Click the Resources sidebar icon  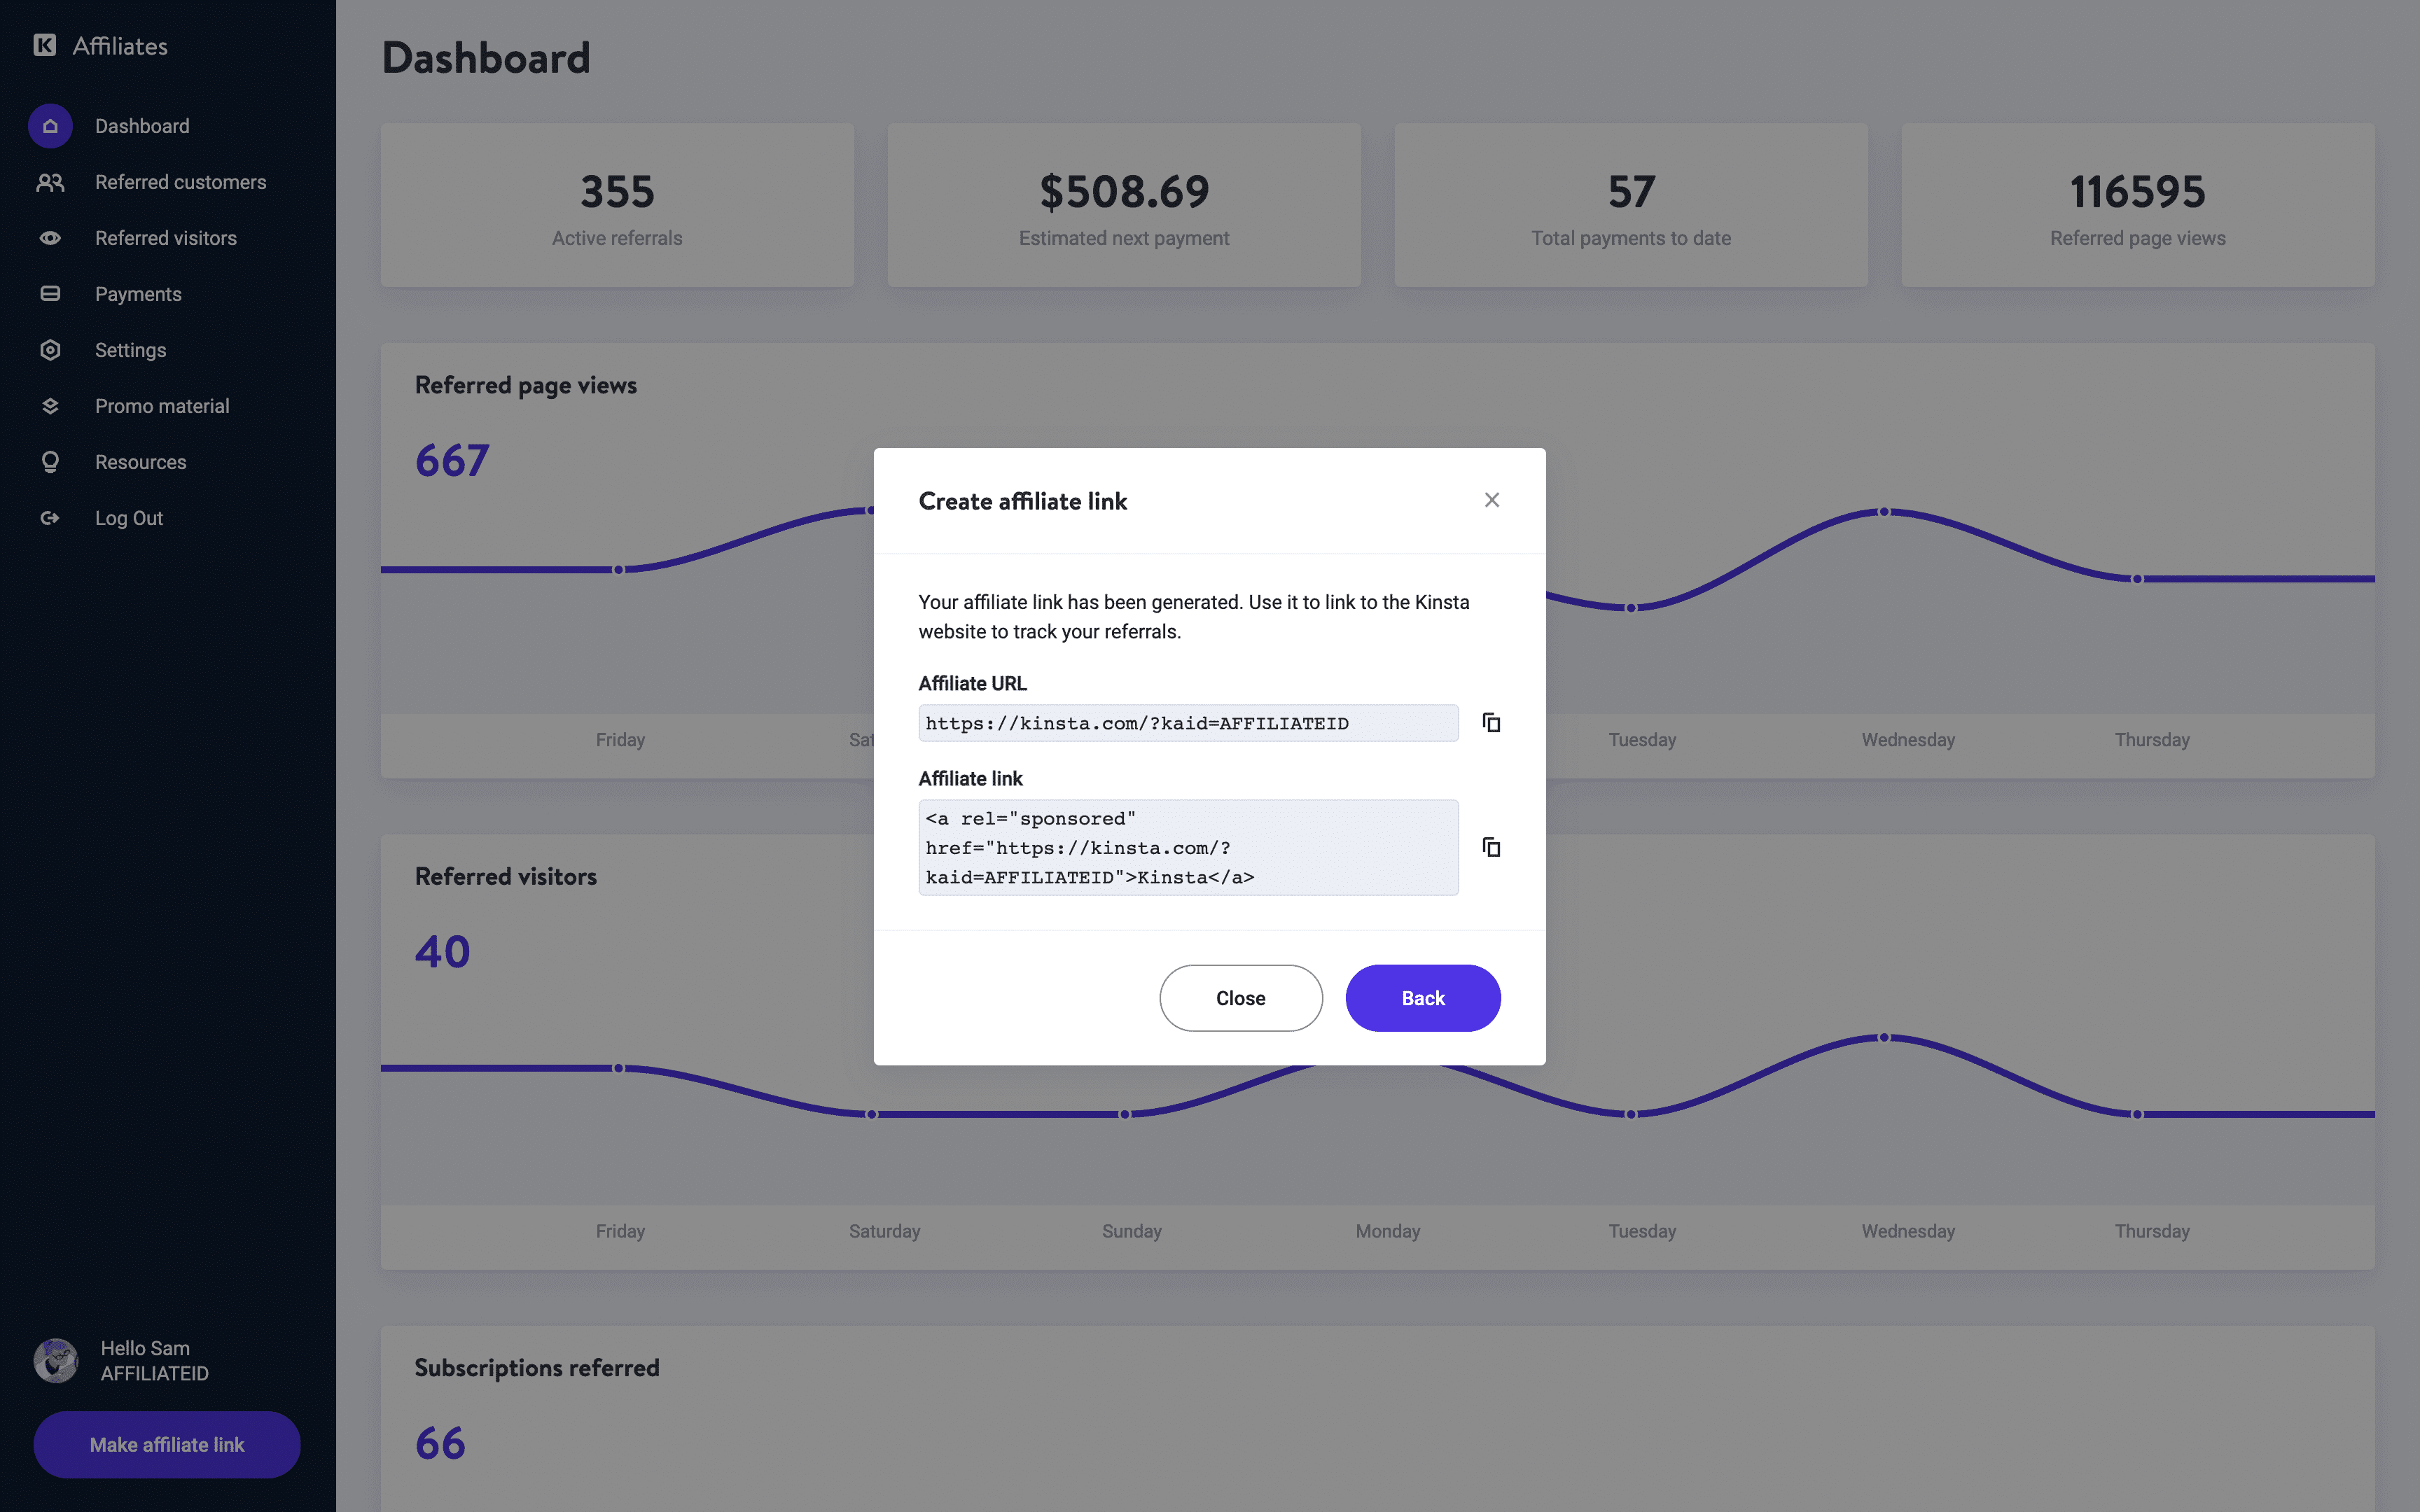[49, 461]
